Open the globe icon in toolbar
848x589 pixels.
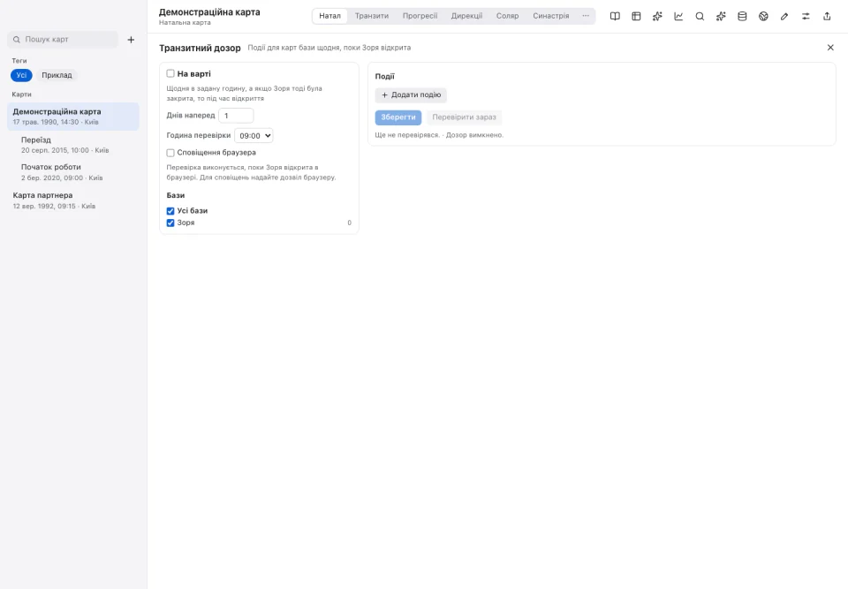(x=763, y=16)
